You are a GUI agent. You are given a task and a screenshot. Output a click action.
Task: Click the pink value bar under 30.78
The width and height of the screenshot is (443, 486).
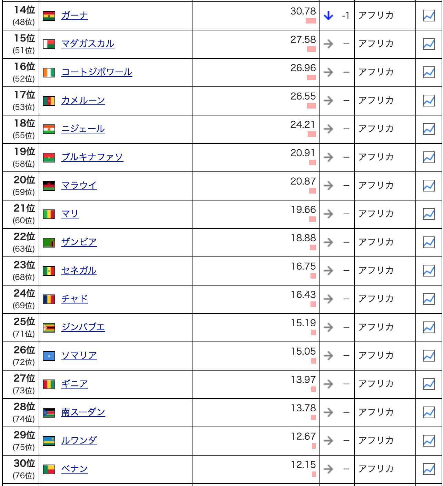click(x=311, y=21)
